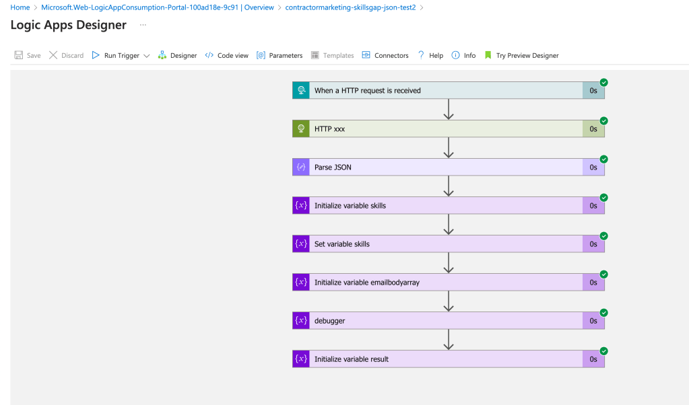Open the Code view label
This screenshot has width=689, height=405.
pyautogui.click(x=233, y=55)
